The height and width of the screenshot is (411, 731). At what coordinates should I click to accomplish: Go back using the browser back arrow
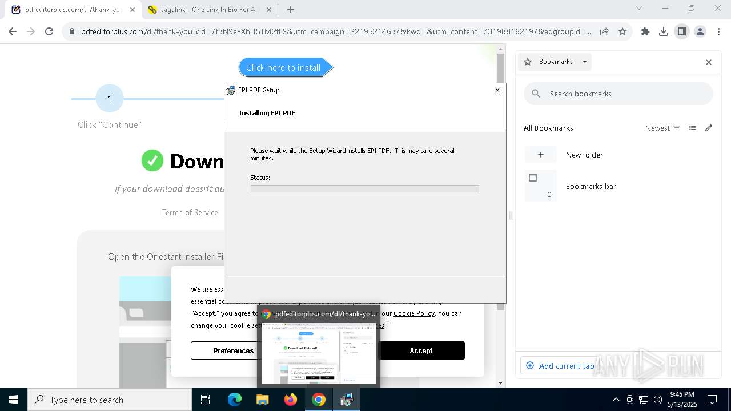point(13,31)
